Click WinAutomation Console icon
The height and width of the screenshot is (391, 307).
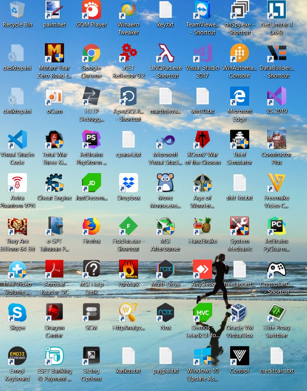tap(240, 53)
